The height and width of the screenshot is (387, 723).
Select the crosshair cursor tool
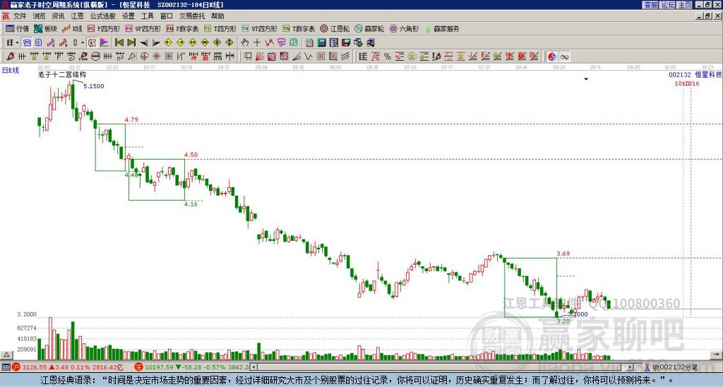point(257,43)
